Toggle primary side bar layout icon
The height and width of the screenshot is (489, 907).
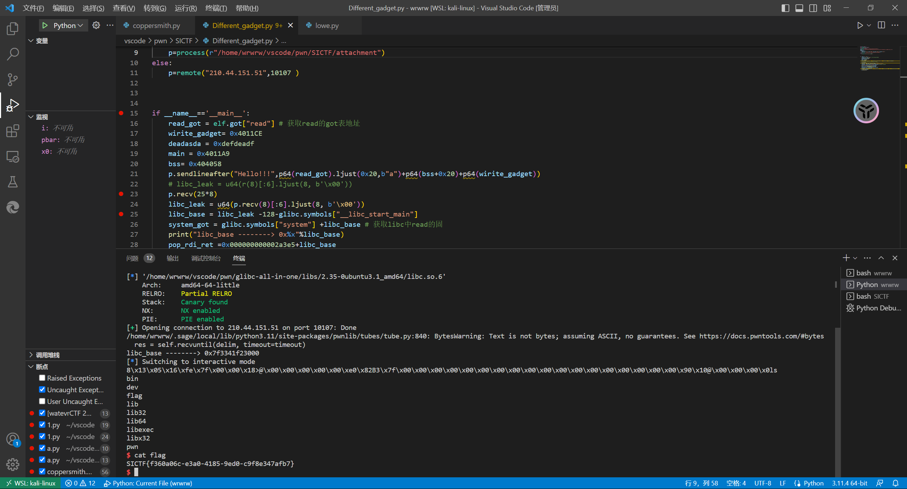pos(785,8)
